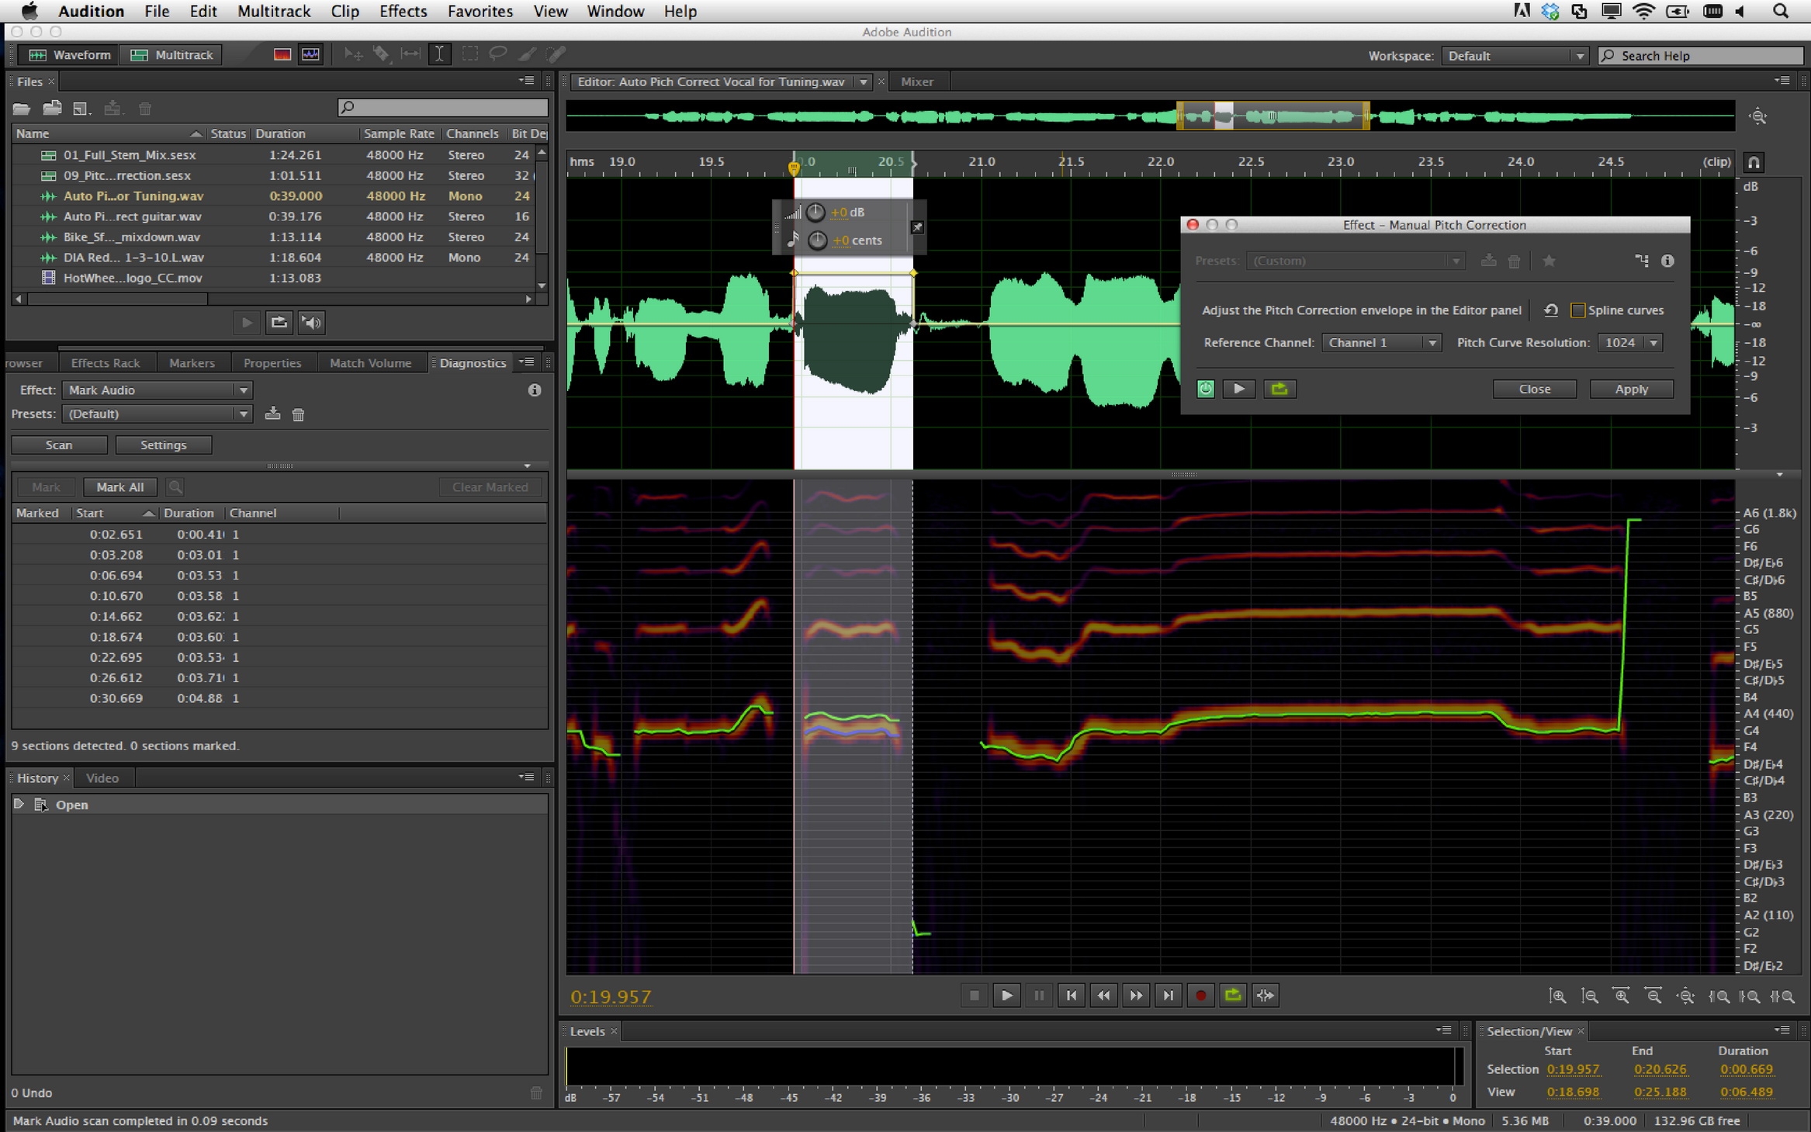Expand the Open history item
This screenshot has height=1132, width=1811.
tap(19, 805)
